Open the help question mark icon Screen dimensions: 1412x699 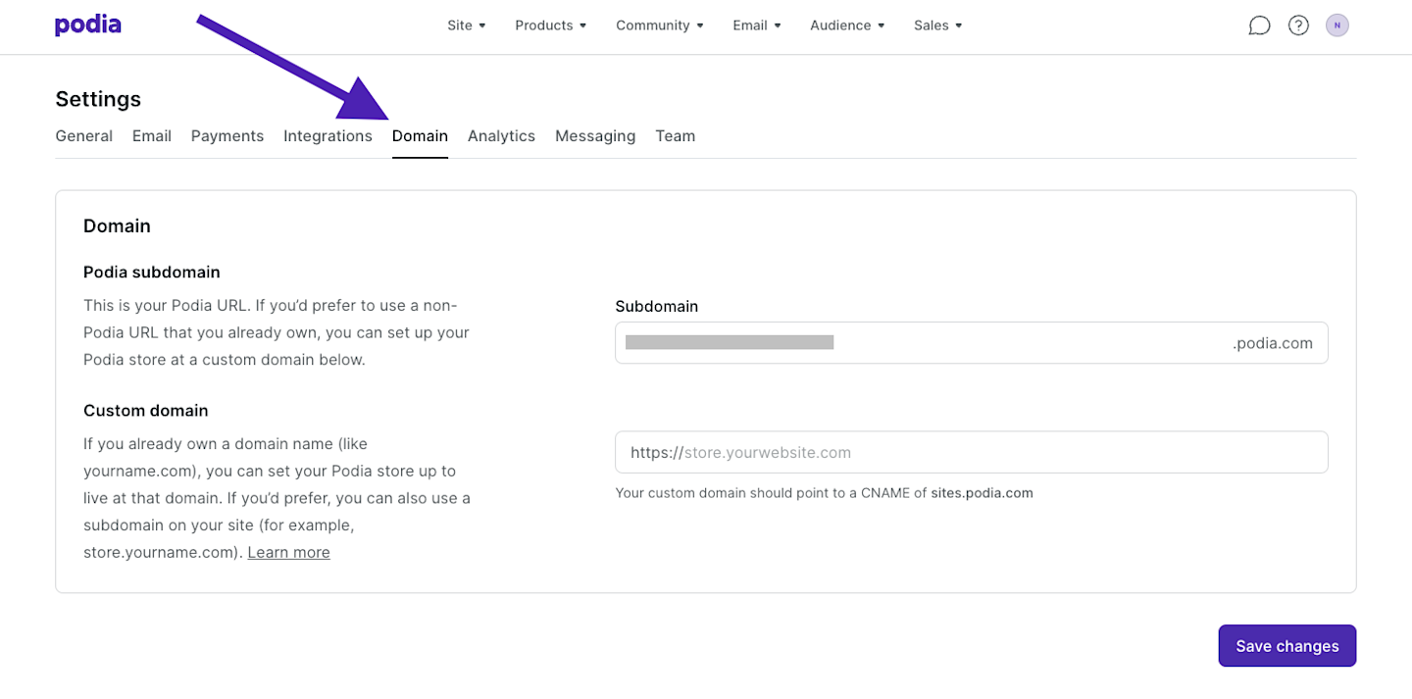[x=1298, y=25]
